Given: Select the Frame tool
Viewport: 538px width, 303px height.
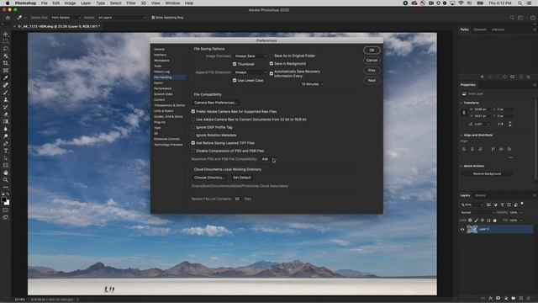Looking at the screenshot, I should point(6,71).
